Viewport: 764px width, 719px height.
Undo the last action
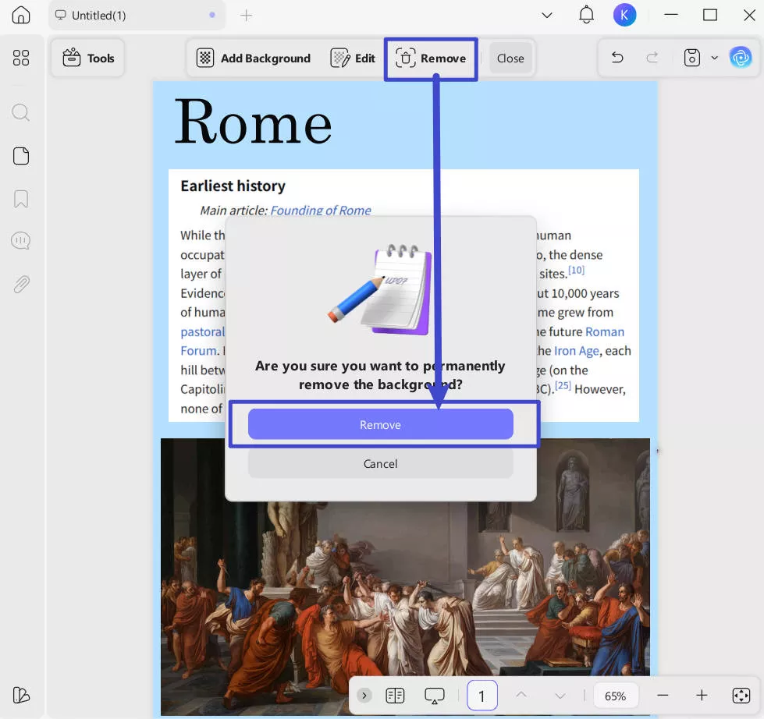(x=617, y=58)
